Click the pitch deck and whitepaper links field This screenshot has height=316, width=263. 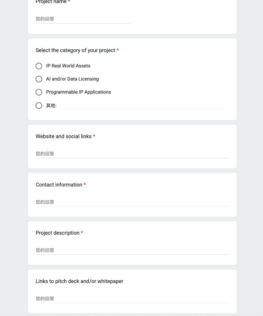point(132,299)
